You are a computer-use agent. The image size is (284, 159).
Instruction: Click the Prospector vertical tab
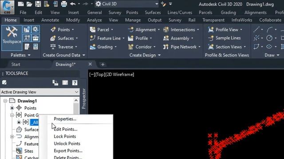coord(83,98)
